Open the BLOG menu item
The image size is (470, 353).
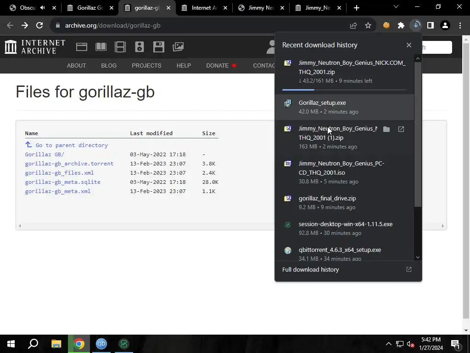pyautogui.click(x=109, y=65)
